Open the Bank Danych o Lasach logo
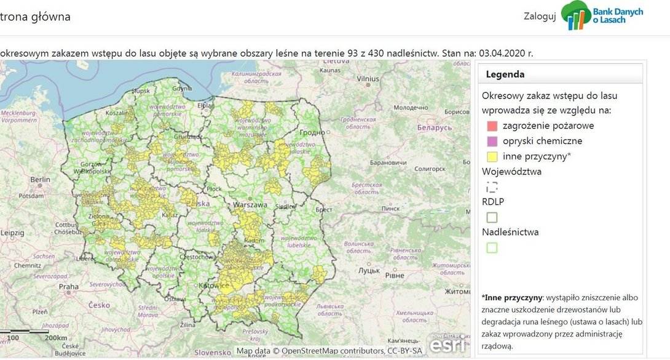670x360 pixels. click(x=602, y=15)
